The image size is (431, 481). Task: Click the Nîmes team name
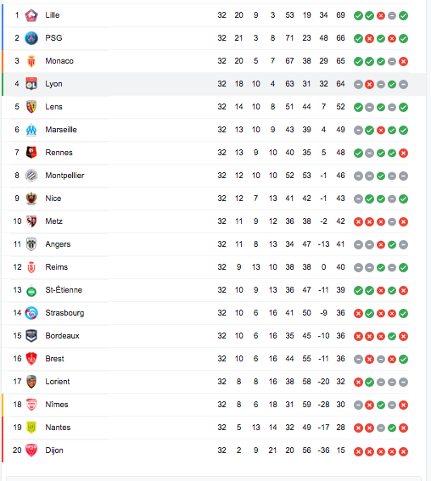[57, 405]
